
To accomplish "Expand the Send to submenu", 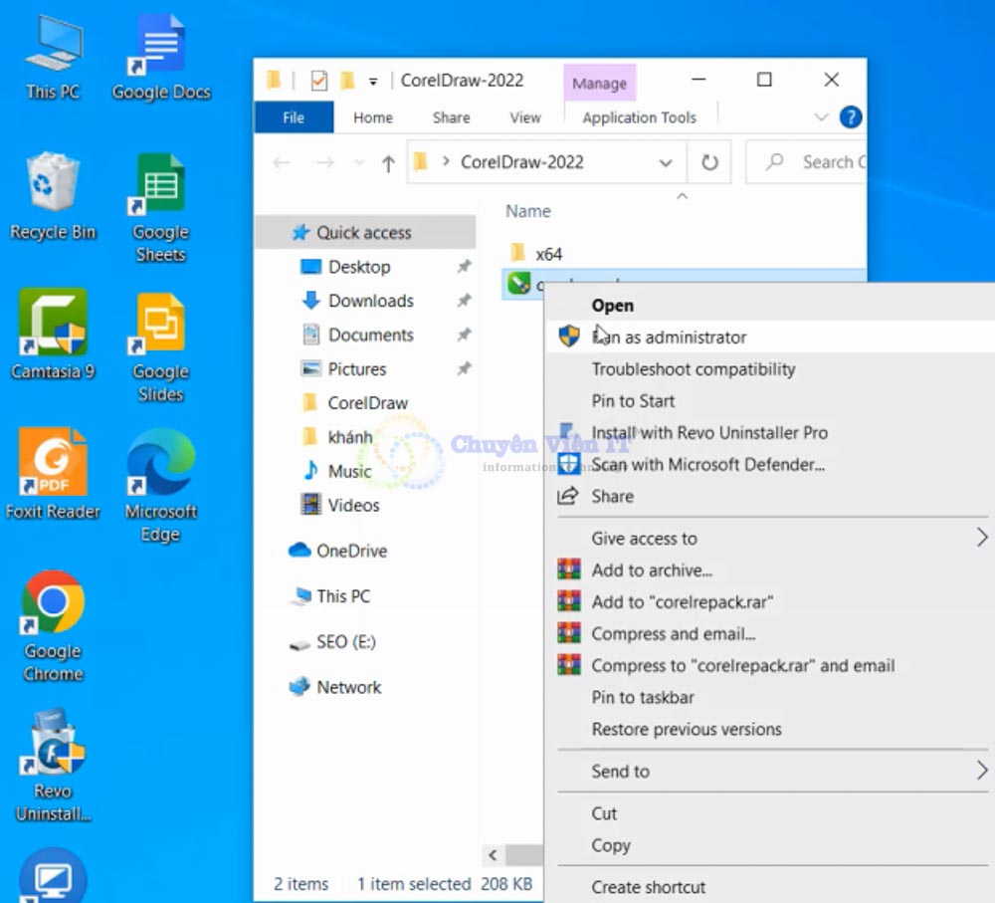I will pos(981,771).
